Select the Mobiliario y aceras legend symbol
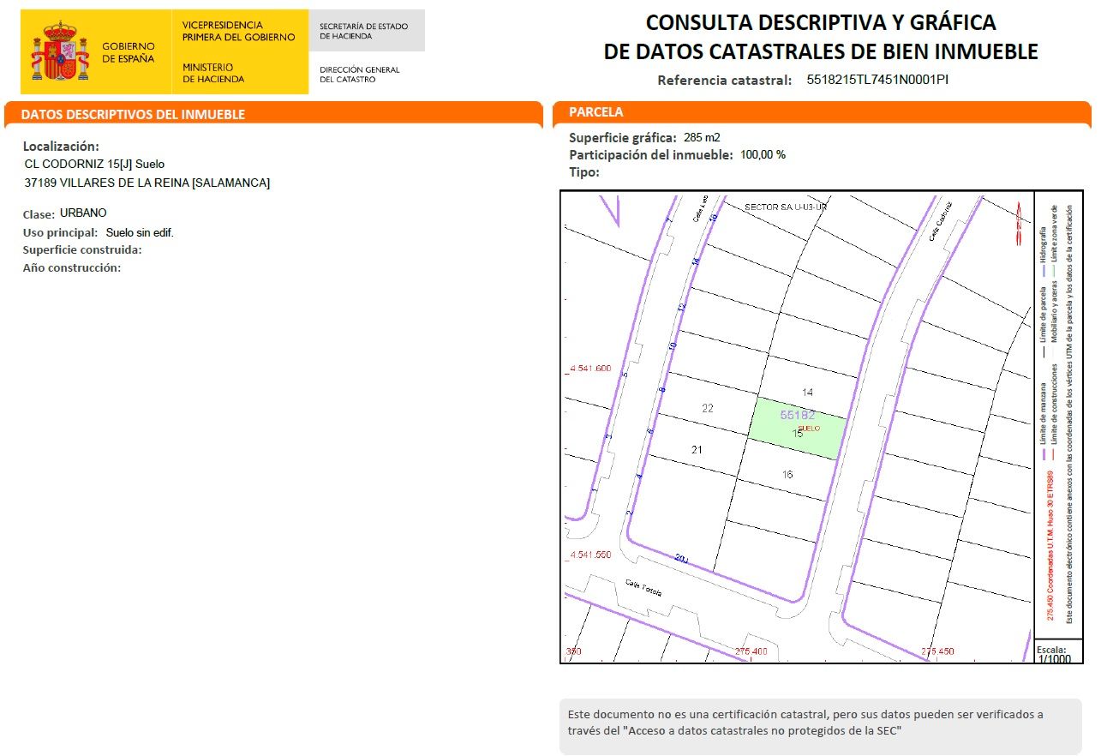1119x756 pixels. (1054, 353)
